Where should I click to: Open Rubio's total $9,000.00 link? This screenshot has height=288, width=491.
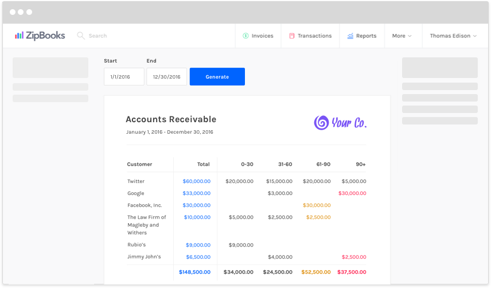pos(198,245)
